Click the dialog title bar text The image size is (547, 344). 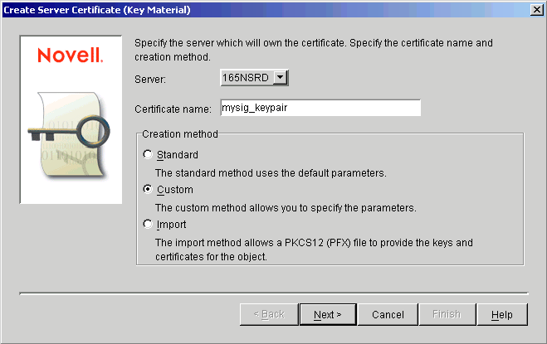tap(96, 8)
